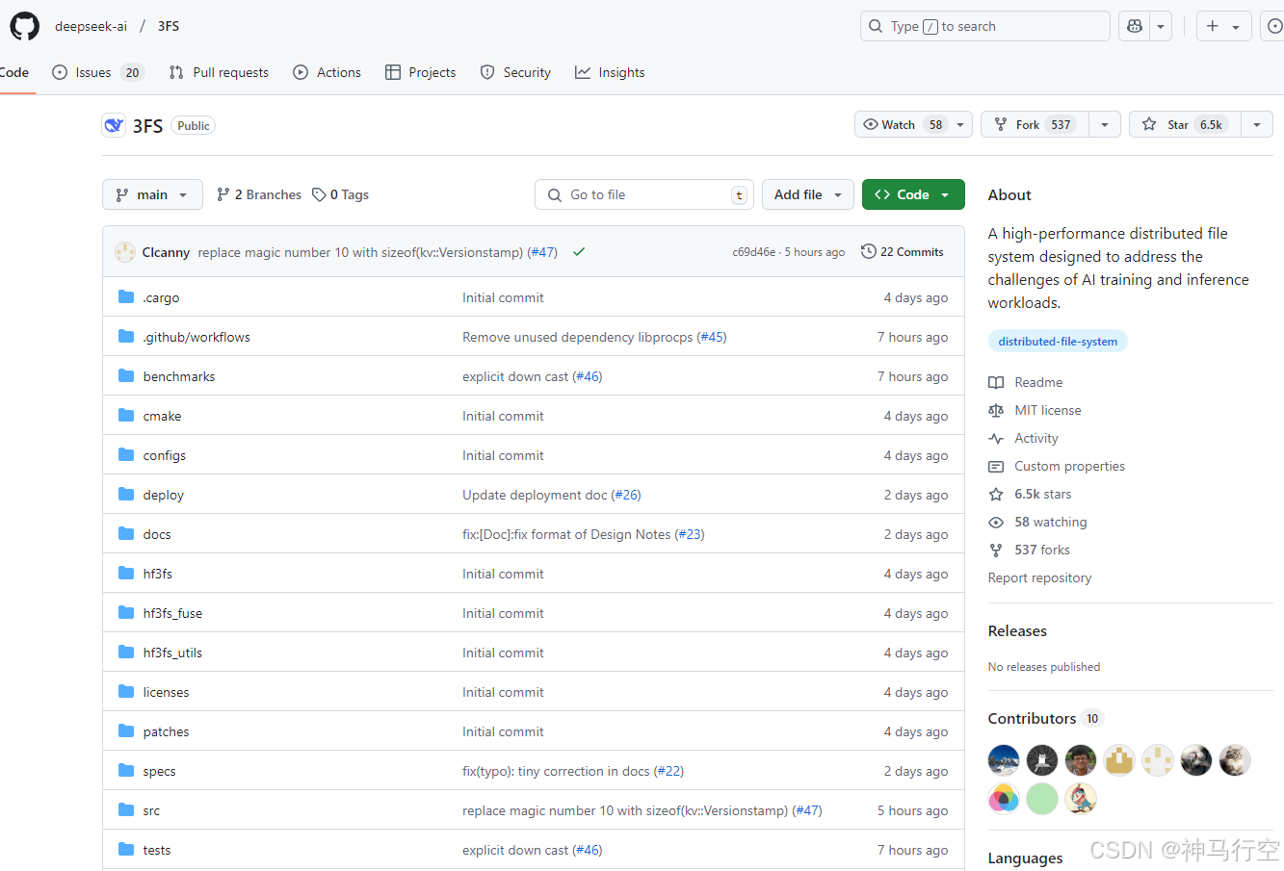The width and height of the screenshot is (1284, 871).
Task: View the 0 Tags link
Action: [x=341, y=194]
